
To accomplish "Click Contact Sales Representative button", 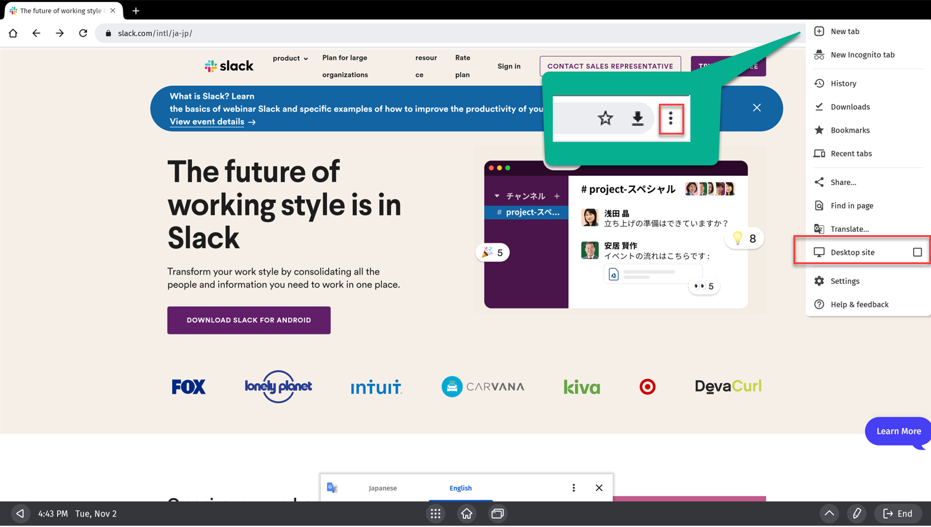I will (x=610, y=66).
